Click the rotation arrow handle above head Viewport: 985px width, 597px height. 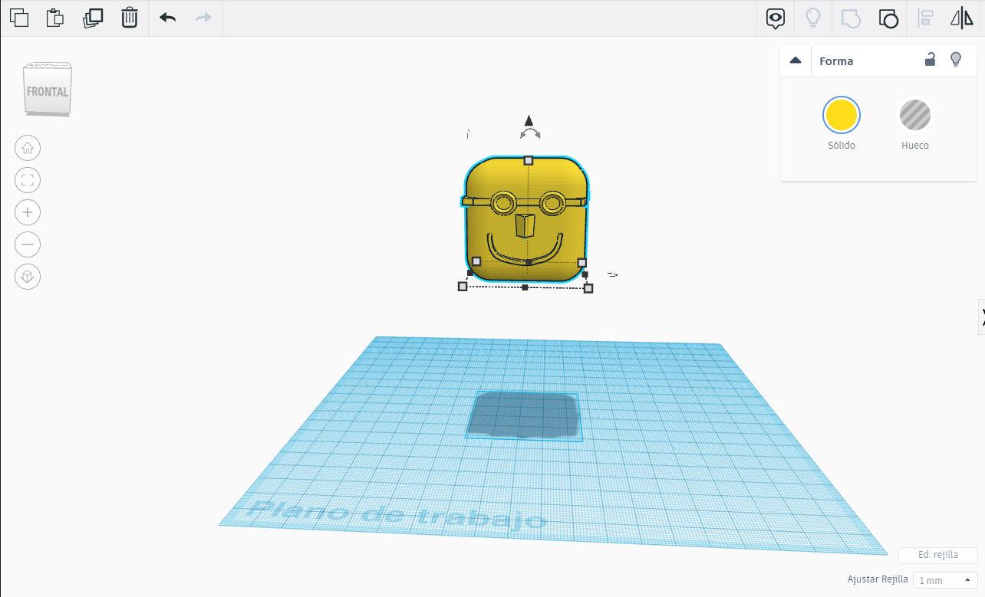[530, 133]
